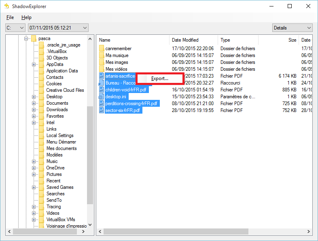This screenshot has width=318, height=241.
Task: Expand the Documents folder node
Action: (34, 103)
